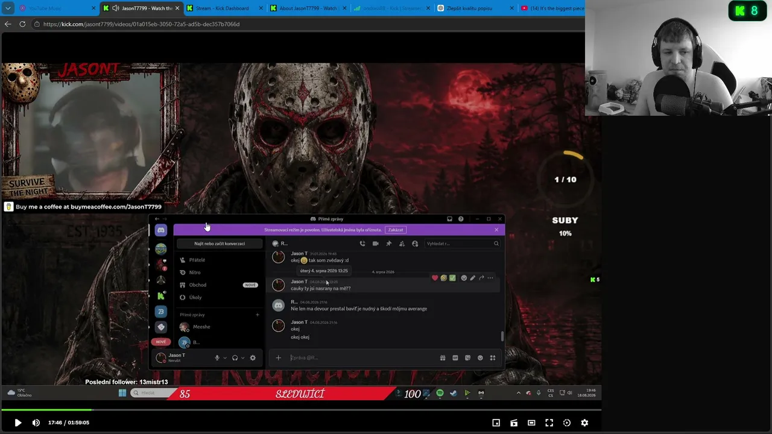Start a voice call in Discord
The height and width of the screenshot is (434, 772).
click(x=362, y=244)
